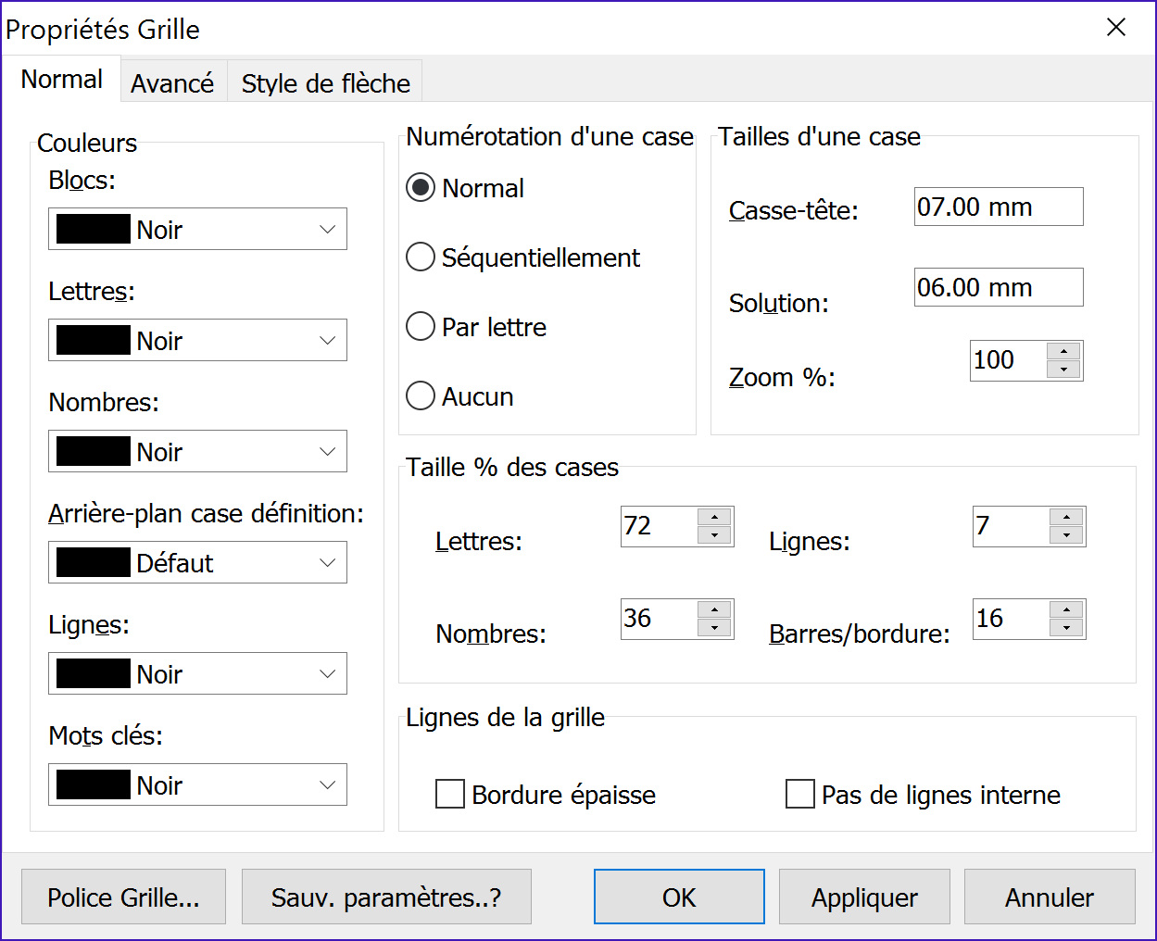Screen dimensions: 1157x941
Task: Increase Nombres size percent with up arrow
Action: pyautogui.click(x=714, y=609)
